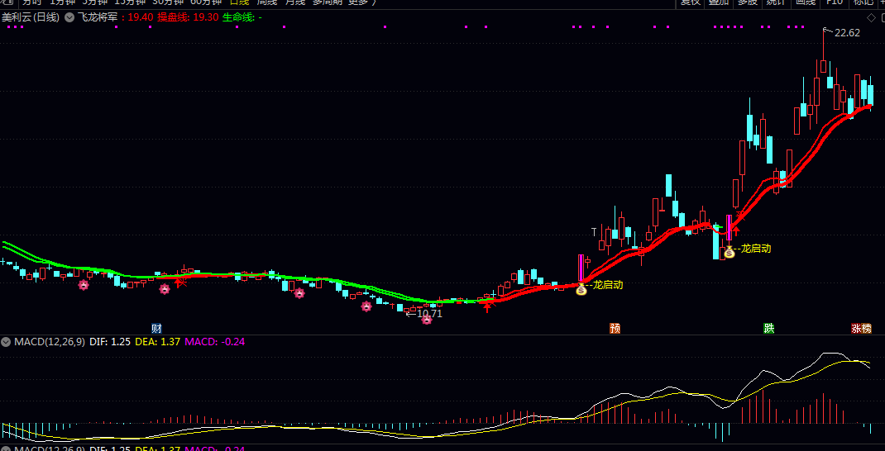Click the pink flower signal near 10.71 low
Viewport: 885px width, 451px height.
coord(427,320)
